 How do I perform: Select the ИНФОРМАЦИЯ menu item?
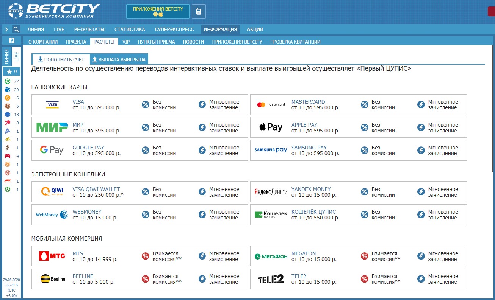click(220, 30)
